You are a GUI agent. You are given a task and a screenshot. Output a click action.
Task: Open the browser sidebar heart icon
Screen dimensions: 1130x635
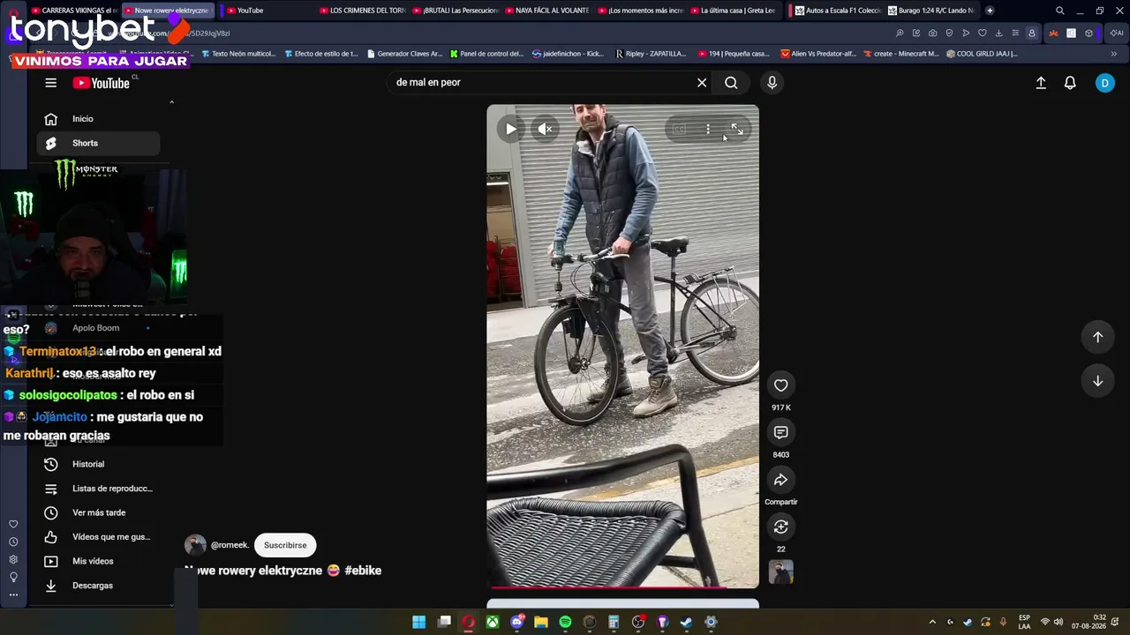click(13, 525)
